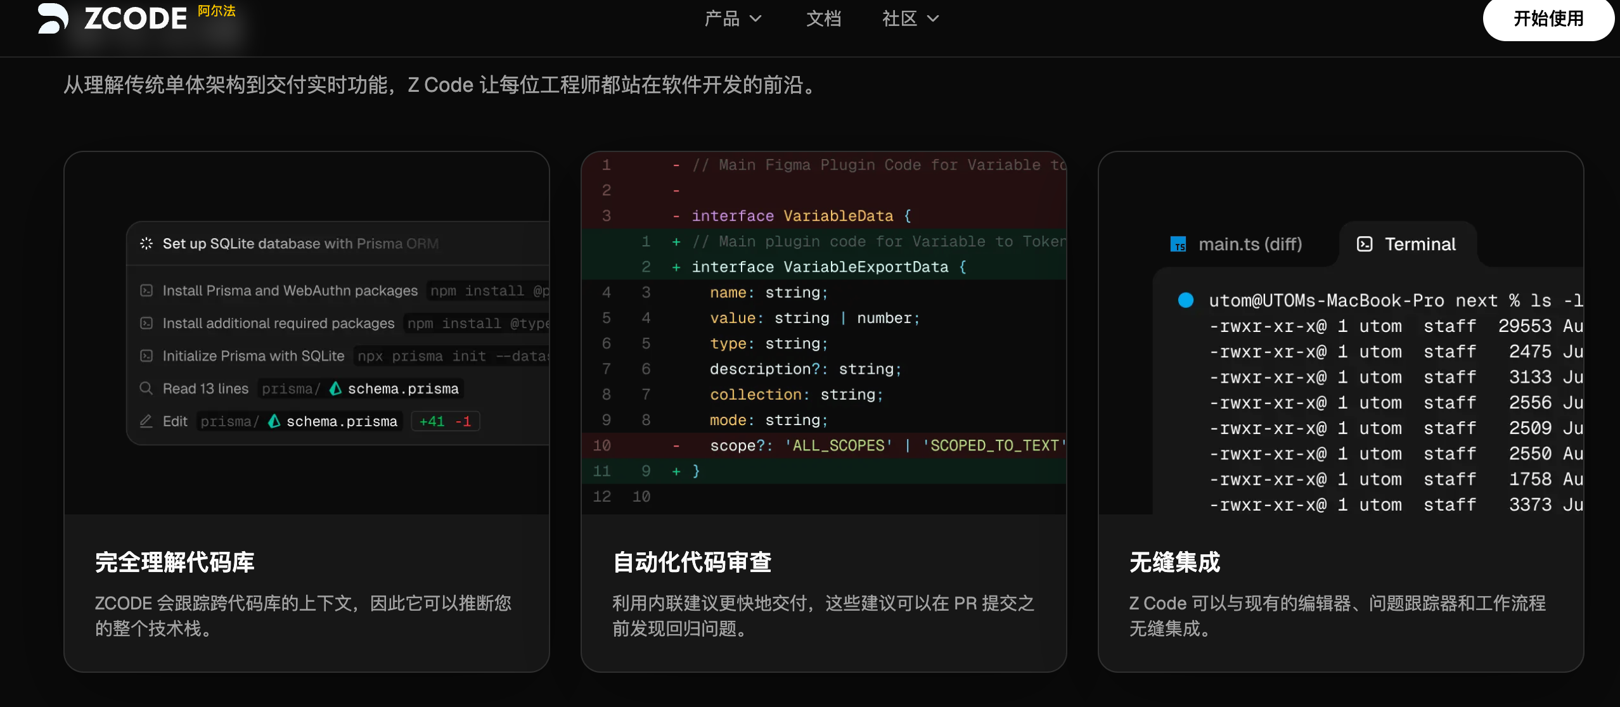1620x707 pixels.
Task: Click the terminal icon in the Terminal tab
Action: pyautogui.click(x=1365, y=244)
